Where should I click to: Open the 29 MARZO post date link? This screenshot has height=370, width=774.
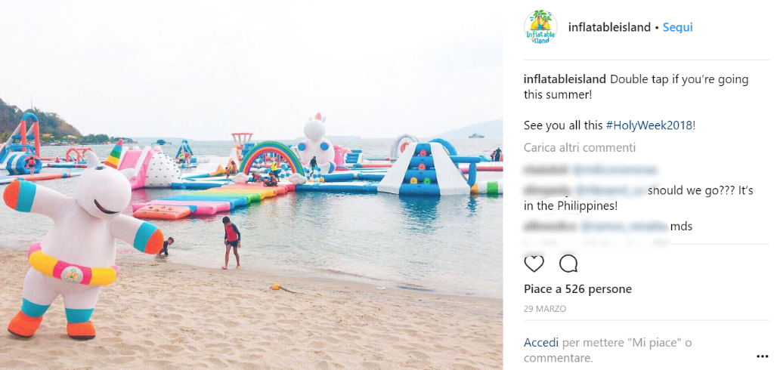click(x=545, y=310)
